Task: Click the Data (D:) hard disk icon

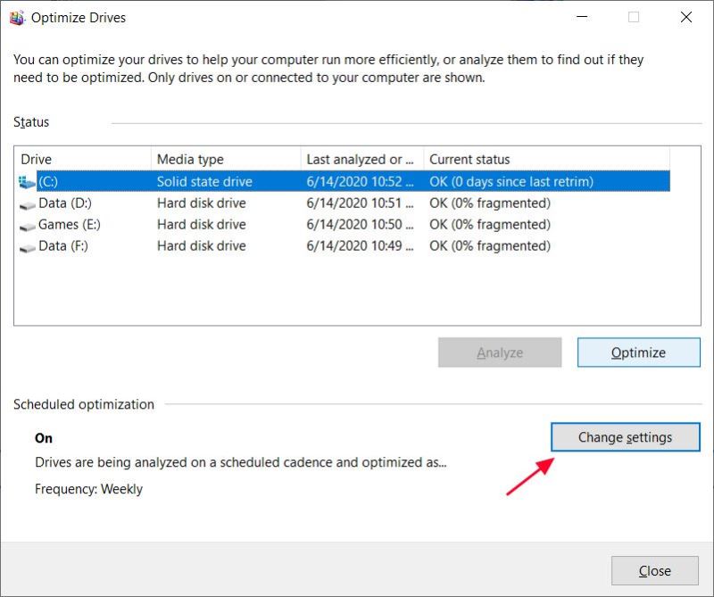Action: pos(27,203)
